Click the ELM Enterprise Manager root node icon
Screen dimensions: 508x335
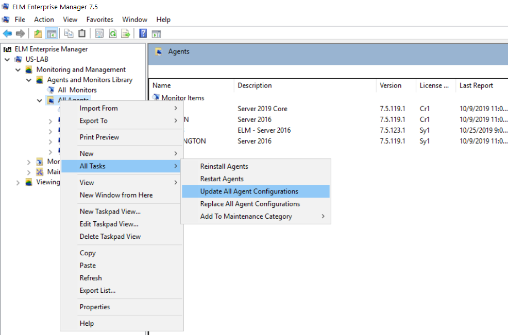7,49
